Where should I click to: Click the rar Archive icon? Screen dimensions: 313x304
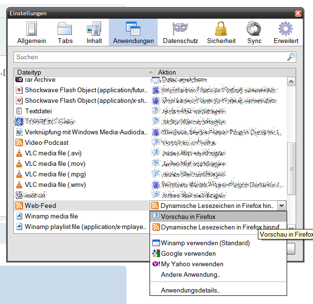click(x=19, y=80)
